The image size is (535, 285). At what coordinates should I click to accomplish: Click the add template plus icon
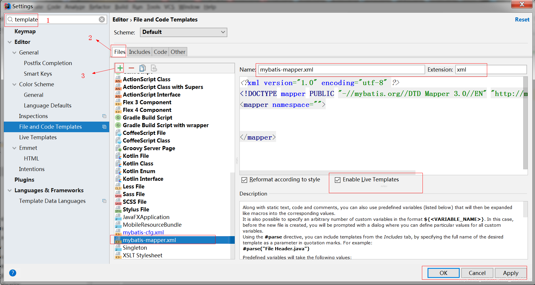pyautogui.click(x=120, y=68)
